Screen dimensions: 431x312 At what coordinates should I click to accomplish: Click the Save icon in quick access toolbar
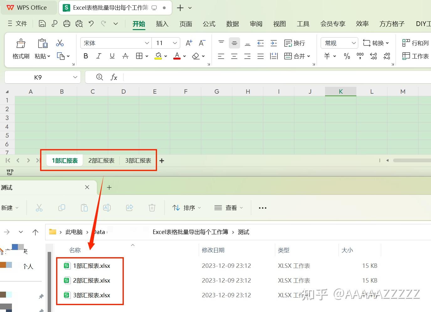42,23
